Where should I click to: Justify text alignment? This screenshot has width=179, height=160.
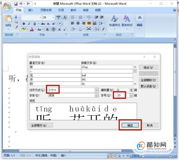pos(89,23)
